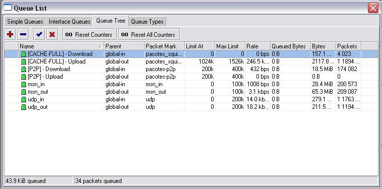Sort by the Packet Mark column header

pos(164,46)
